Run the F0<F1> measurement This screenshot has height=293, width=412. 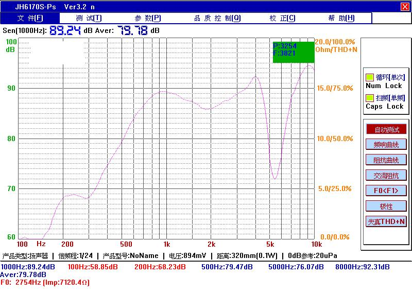386,191
